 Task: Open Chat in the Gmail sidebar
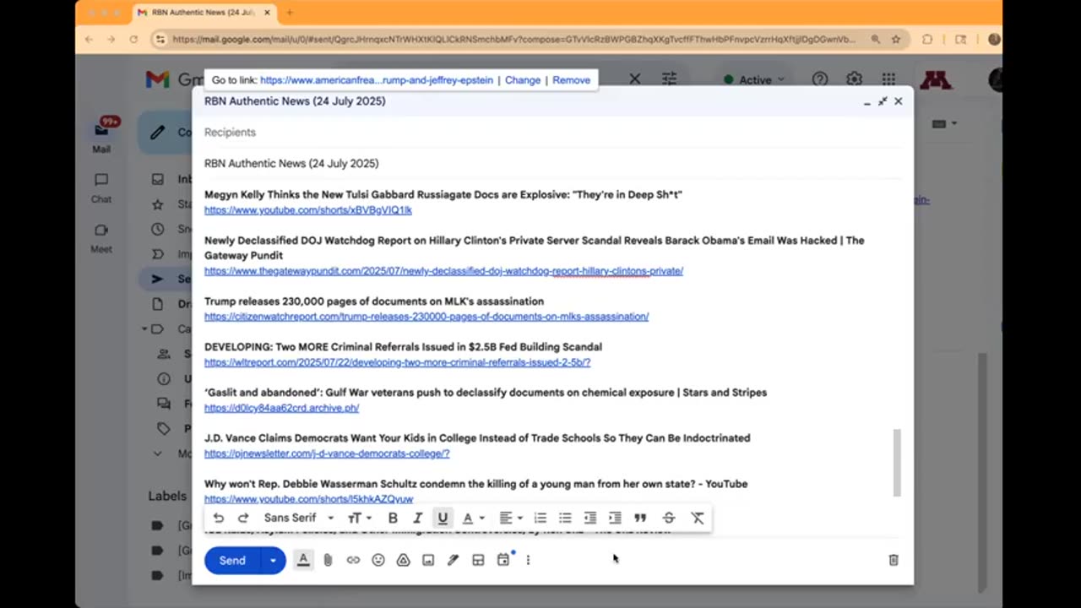tap(101, 187)
